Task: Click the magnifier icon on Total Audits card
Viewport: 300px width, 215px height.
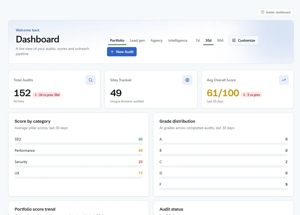Action: click(x=91, y=80)
